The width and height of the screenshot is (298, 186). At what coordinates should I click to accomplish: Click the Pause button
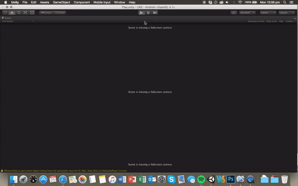[148, 13]
